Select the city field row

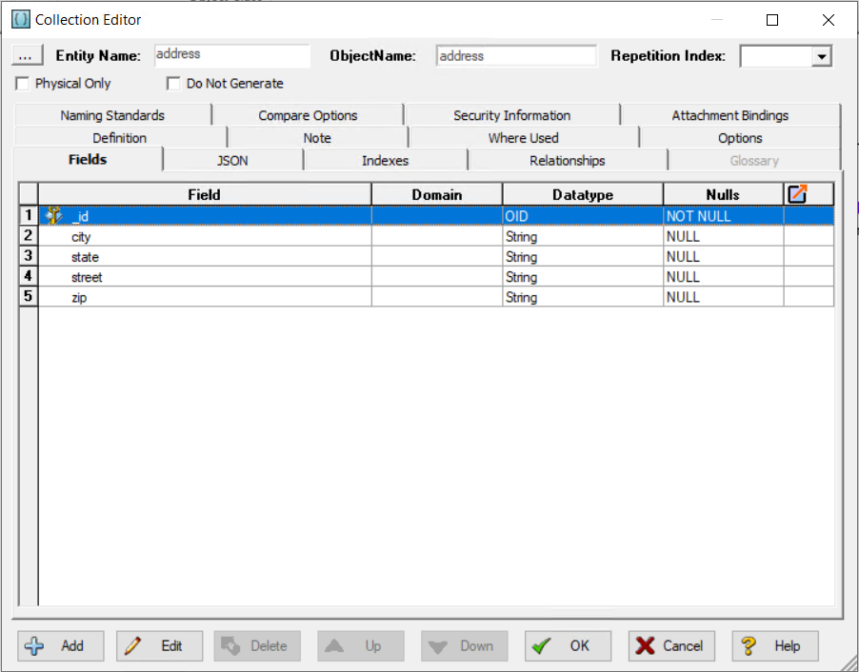pyautogui.click(x=436, y=237)
